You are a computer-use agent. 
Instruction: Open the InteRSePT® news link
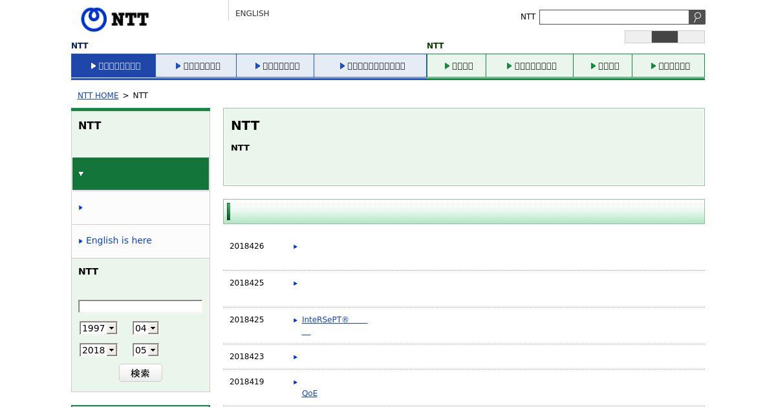click(334, 320)
